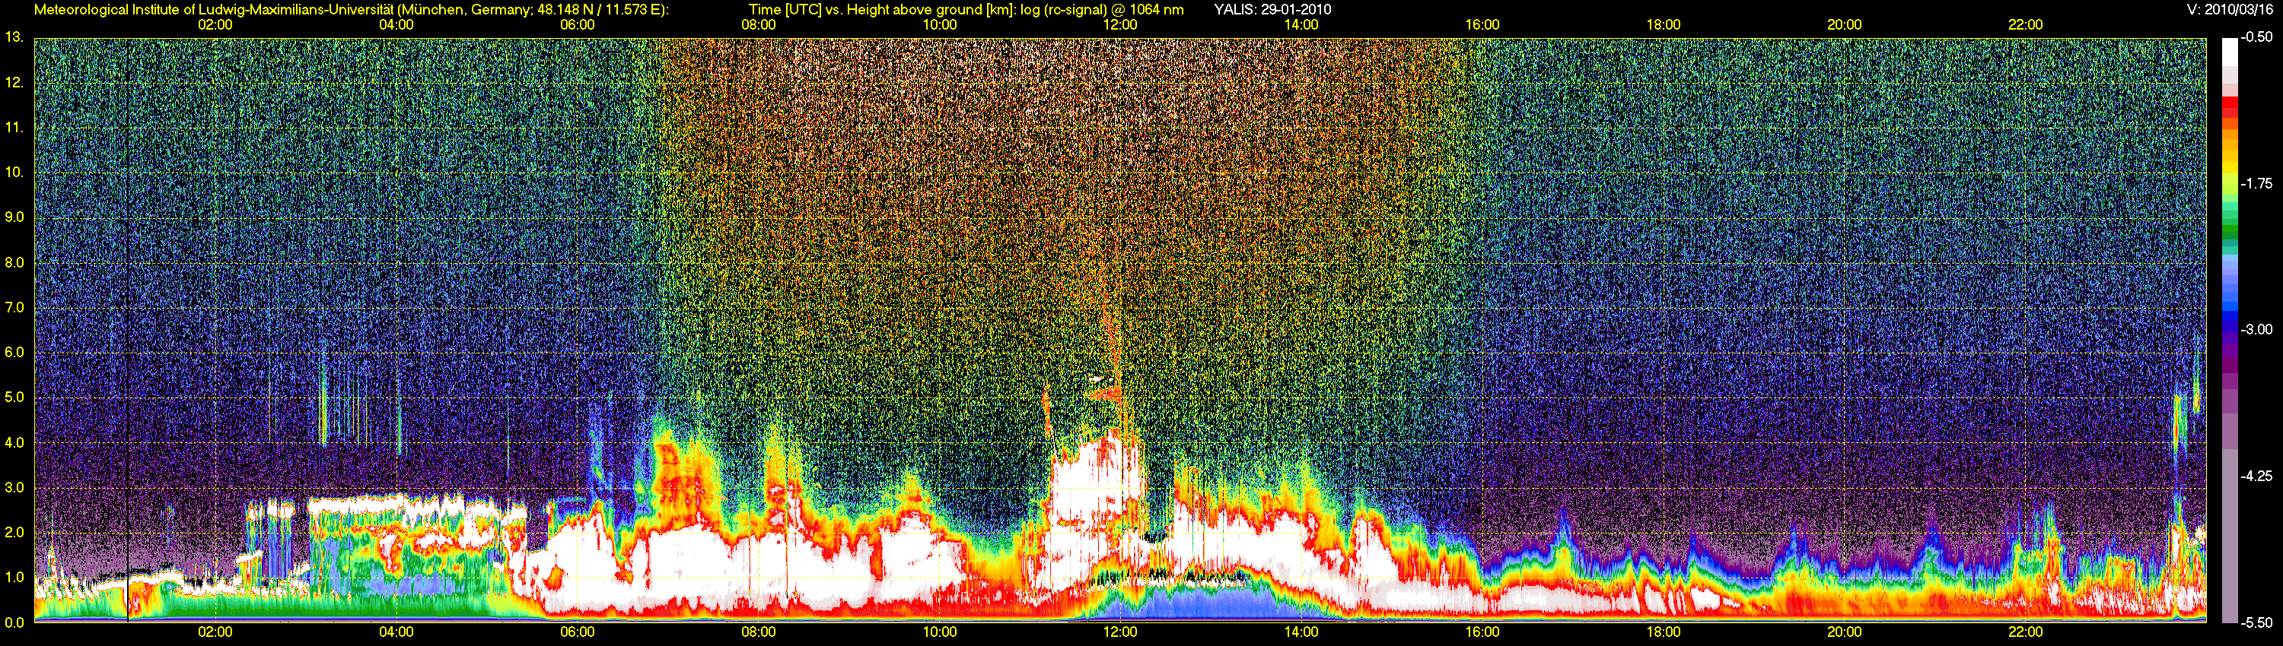Click the 14:00 label on the upper time axis
Image resolution: width=2283 pixels, height=646 pixels.
[x=1301, y=25]
